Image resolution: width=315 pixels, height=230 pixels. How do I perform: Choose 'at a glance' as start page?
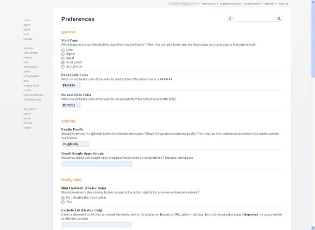(63, 67)
